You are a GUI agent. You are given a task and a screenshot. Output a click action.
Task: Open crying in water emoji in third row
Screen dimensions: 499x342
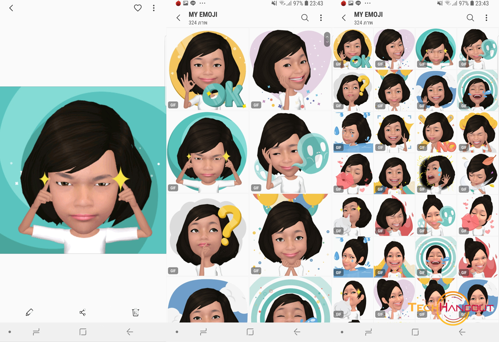353,132
